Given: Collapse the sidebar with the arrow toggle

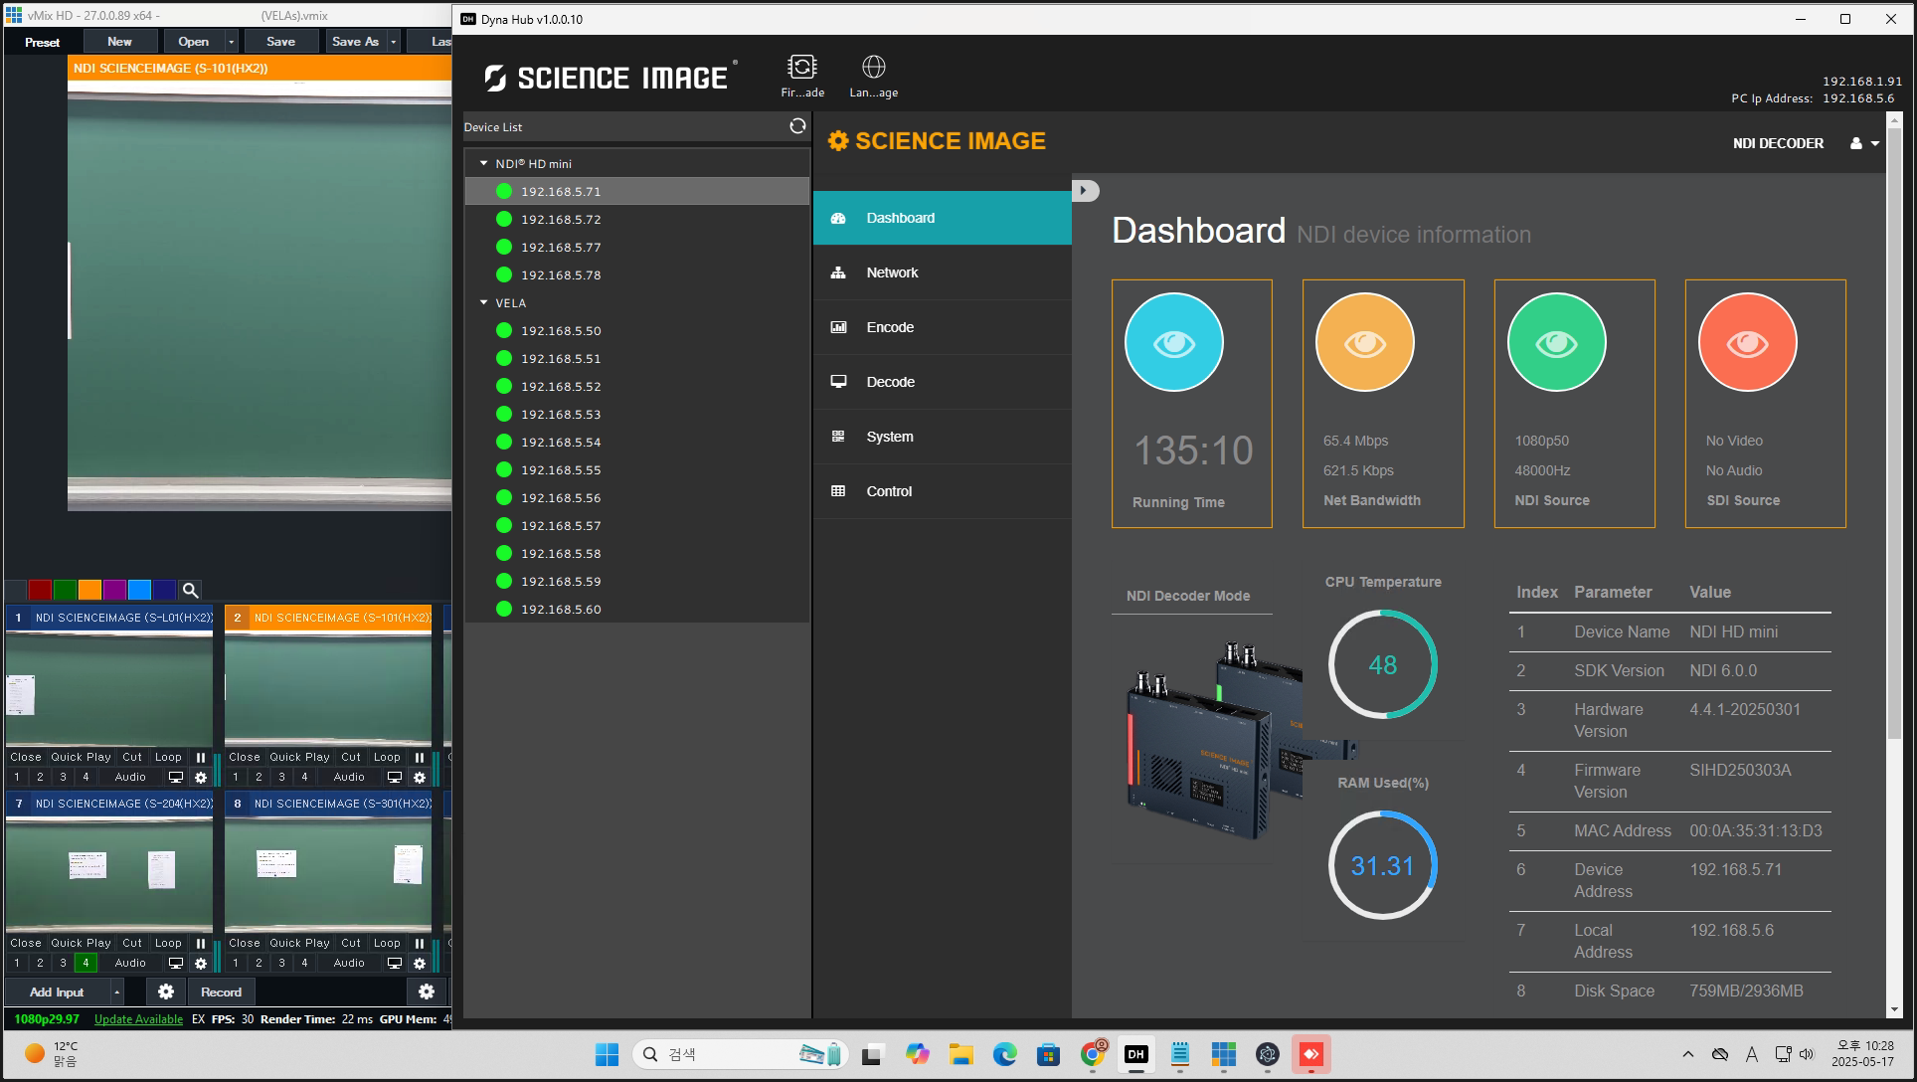Looking at the screenshot, I should coord(1085,190).
